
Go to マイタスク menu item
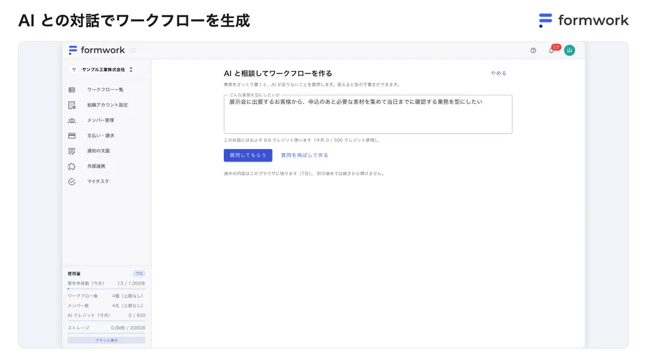point(98,181)
